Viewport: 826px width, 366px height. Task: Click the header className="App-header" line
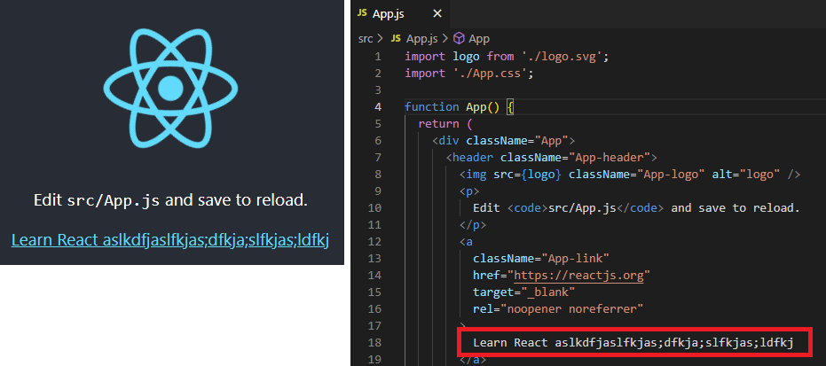[551, 157]
